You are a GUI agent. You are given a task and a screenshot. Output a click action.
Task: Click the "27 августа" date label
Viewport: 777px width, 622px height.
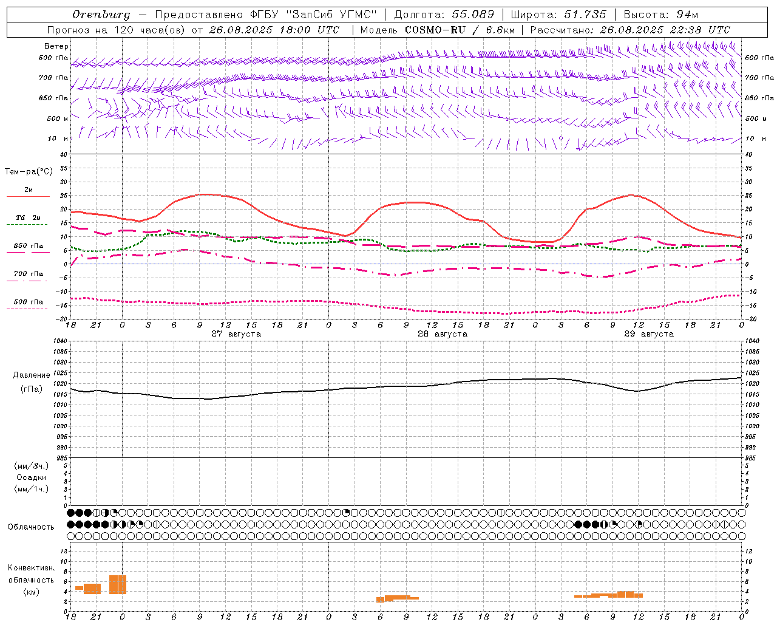pyautogui.click(x=236, y=334)
